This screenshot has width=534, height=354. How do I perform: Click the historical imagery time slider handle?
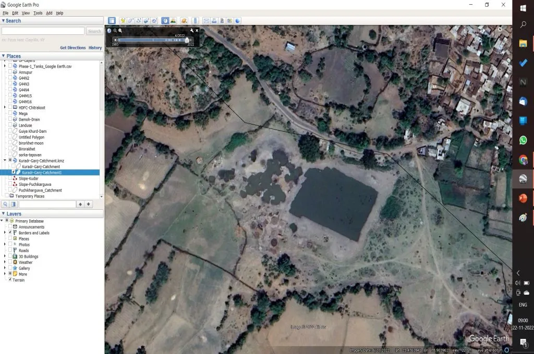click(187, 40)
